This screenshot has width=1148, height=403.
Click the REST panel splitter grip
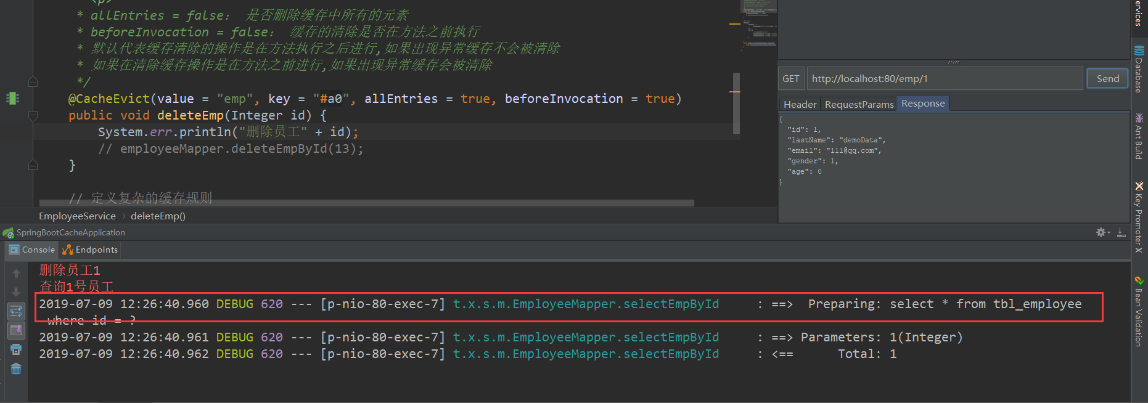point(953,62)
